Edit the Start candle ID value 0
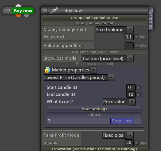Screen dimensions: 161x151 [x=131, y=87]
